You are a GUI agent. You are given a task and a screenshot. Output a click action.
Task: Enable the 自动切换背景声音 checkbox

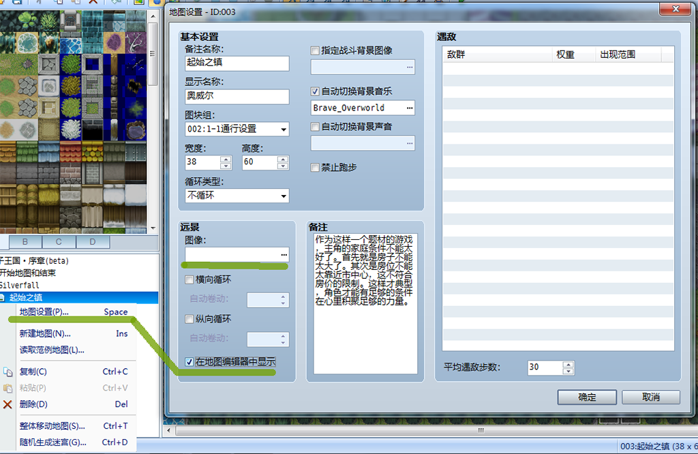[x=315, y=127]
